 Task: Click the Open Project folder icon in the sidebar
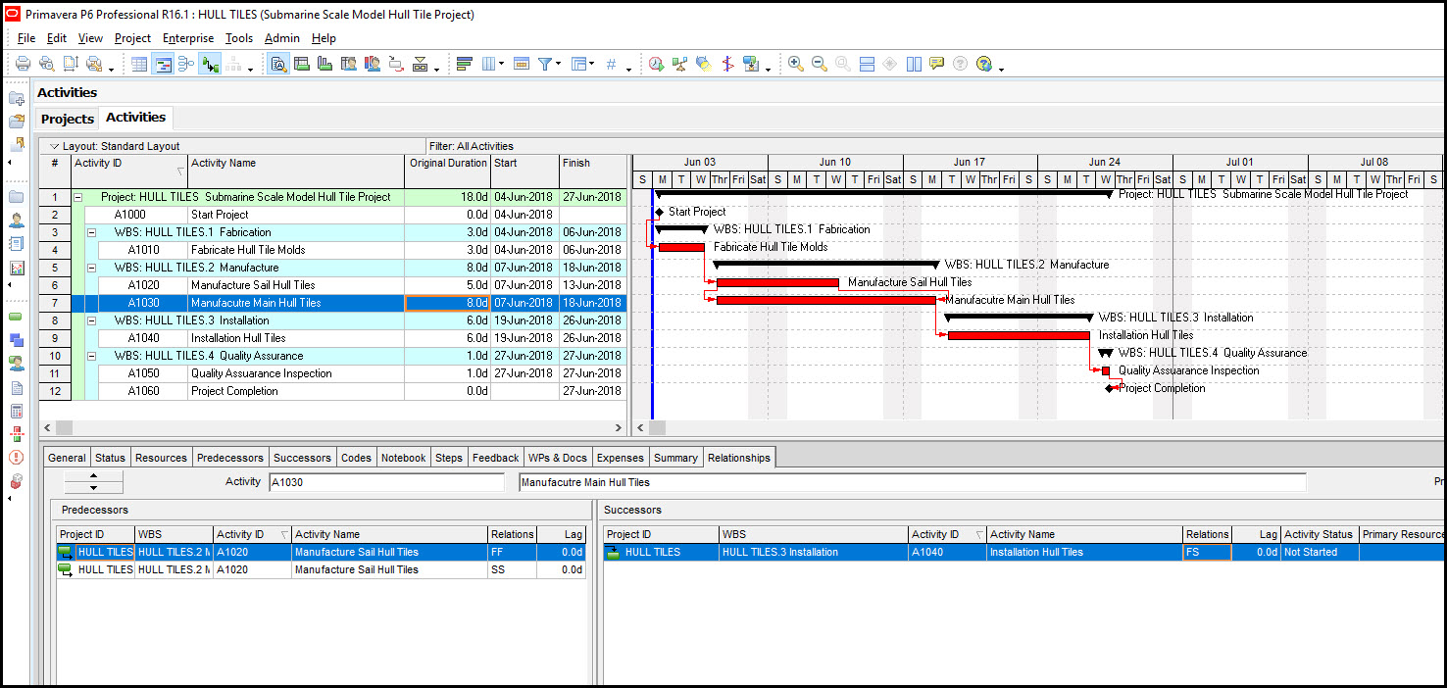17,122
